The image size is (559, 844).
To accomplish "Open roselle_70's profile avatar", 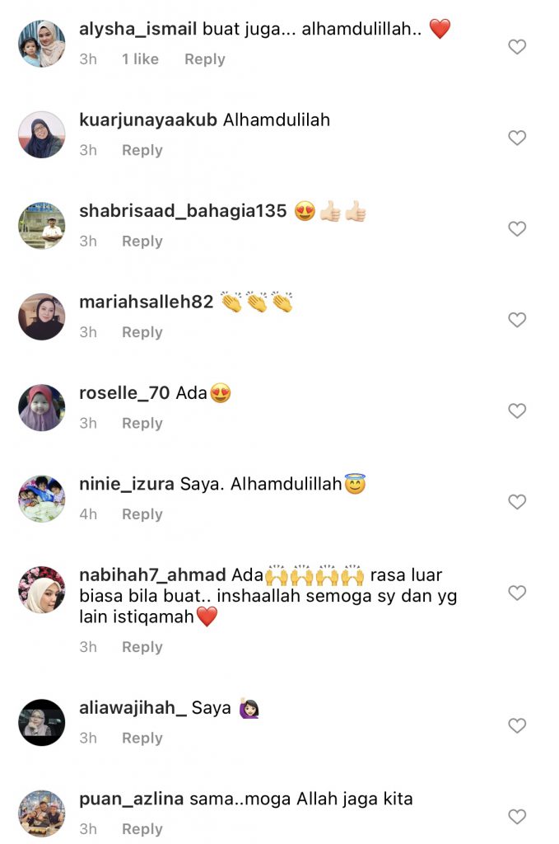I will tap(42, 407).
